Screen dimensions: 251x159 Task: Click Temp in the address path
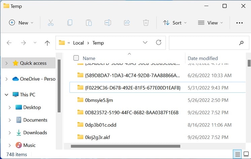click(x=98, y=43)
